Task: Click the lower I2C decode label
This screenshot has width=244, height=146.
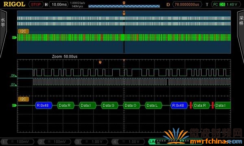Action: point(23,99)
